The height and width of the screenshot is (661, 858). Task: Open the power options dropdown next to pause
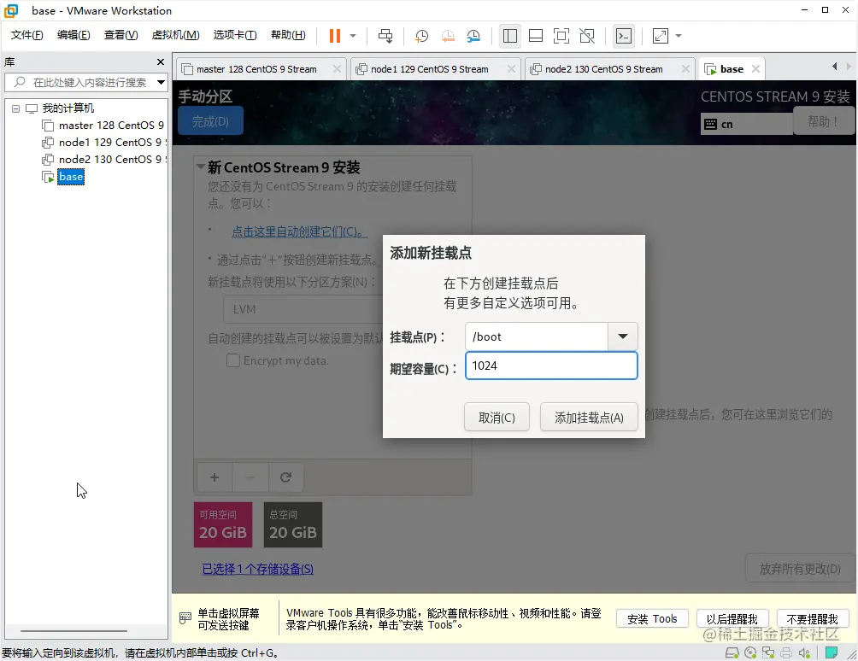tap(353, 36)
